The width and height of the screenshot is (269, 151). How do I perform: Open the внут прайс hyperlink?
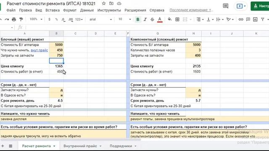[x=39, y=50]
